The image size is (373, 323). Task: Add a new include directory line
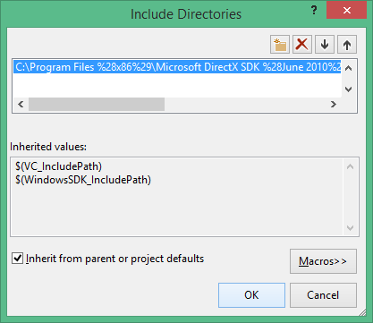(280, 45)
